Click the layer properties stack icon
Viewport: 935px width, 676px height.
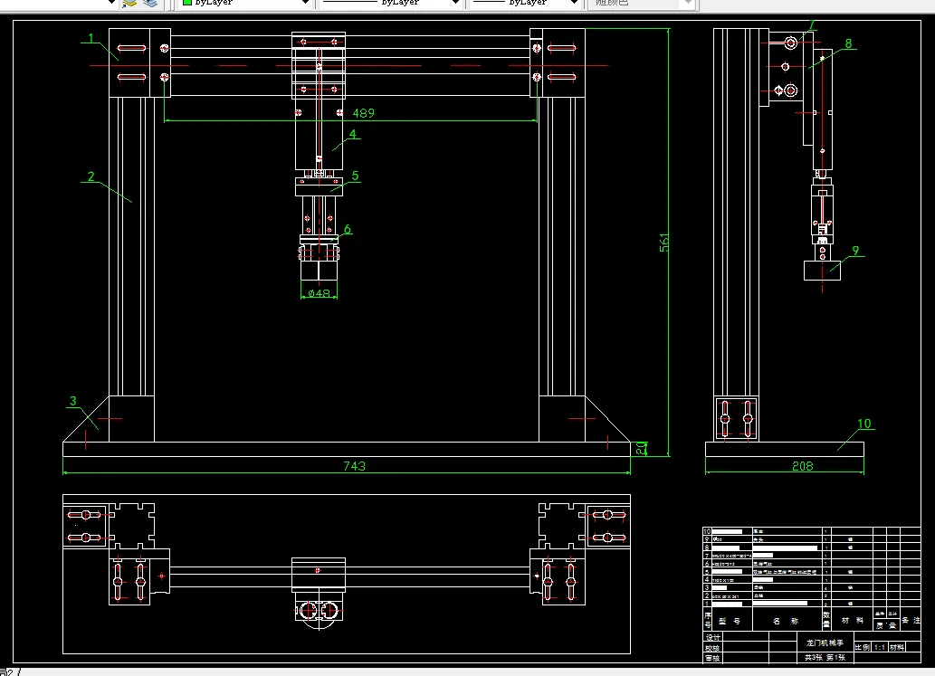pyautogui.click(x=129, y=3)
